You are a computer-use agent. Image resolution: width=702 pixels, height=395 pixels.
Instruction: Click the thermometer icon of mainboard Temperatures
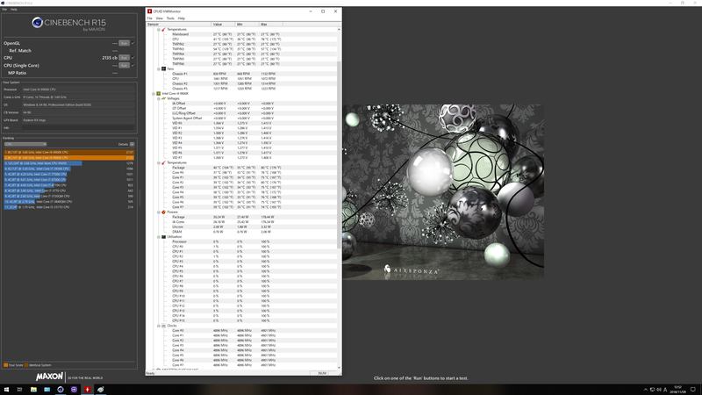click(163, 29)
